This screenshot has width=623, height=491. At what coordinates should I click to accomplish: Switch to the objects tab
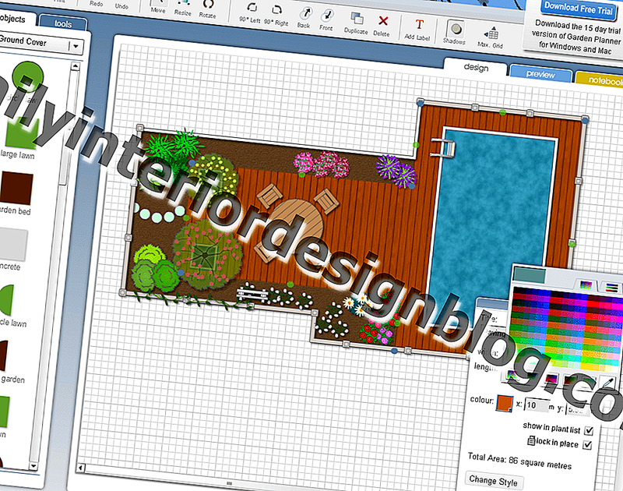point(12,18)
